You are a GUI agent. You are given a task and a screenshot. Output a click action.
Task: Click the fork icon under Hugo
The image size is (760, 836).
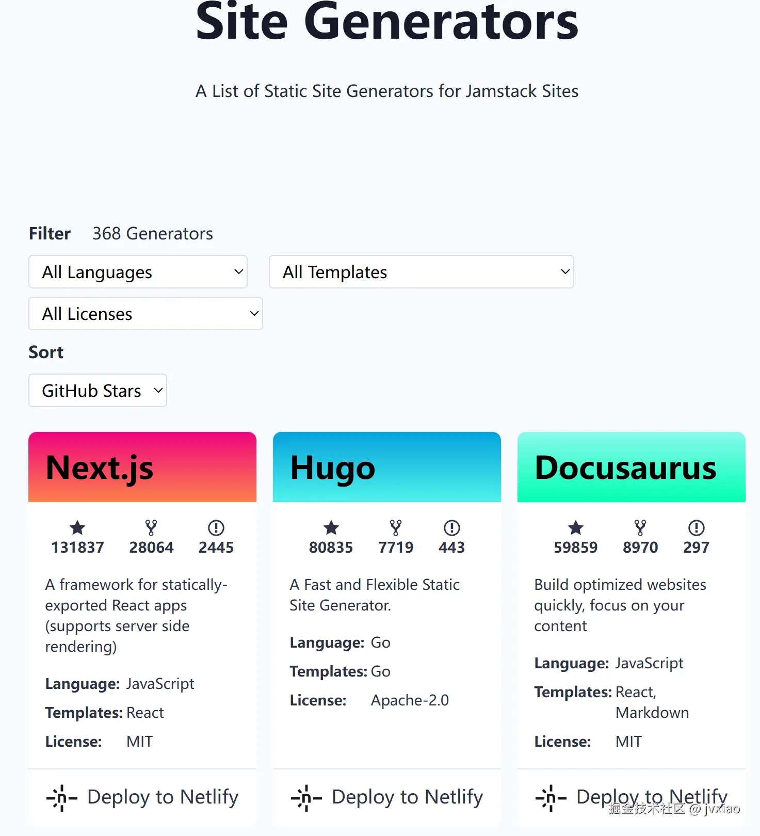point(396,527)
